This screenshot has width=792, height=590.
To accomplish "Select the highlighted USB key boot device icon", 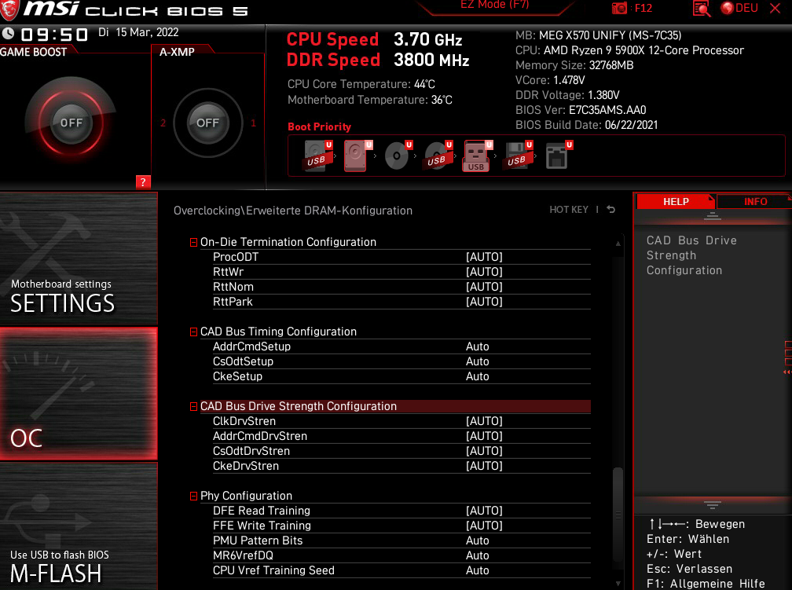I will pos(478,156).
